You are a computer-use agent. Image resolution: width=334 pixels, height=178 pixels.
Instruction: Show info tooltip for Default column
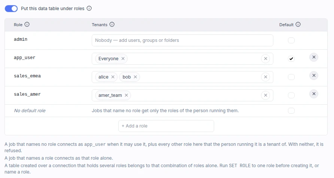[x=298, y=24]
